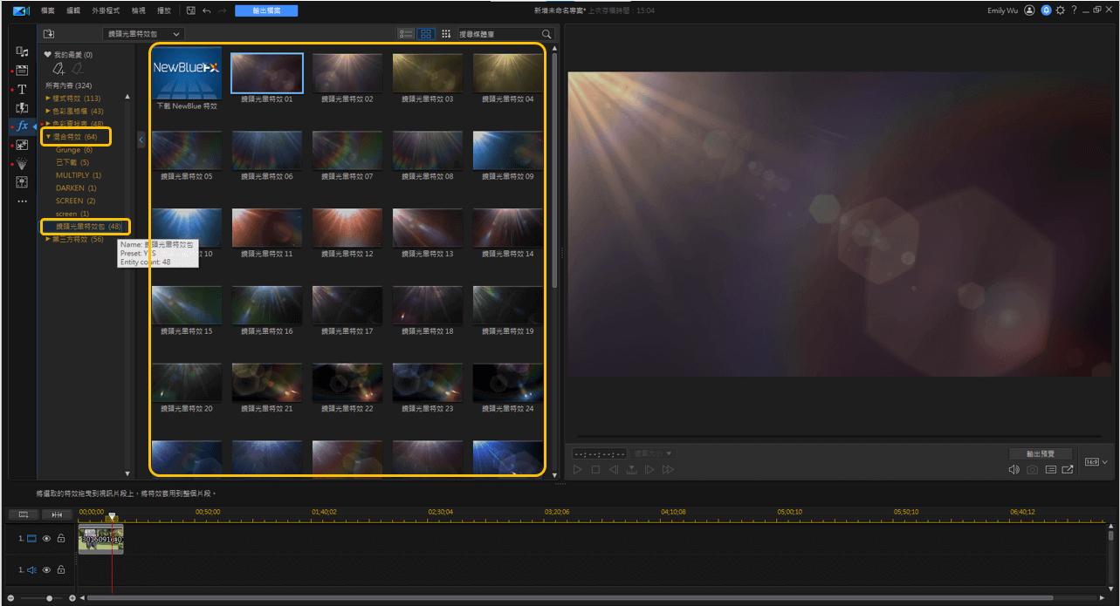Click the save project icon

(x=190, y=10)
